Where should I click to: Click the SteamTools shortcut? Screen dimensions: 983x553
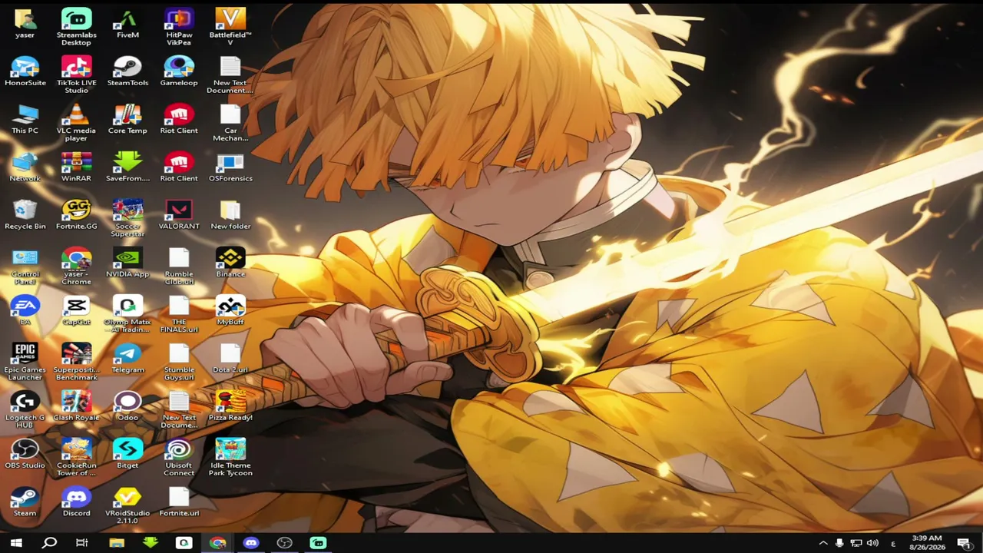pyautogui.click(x=127, y=71)
